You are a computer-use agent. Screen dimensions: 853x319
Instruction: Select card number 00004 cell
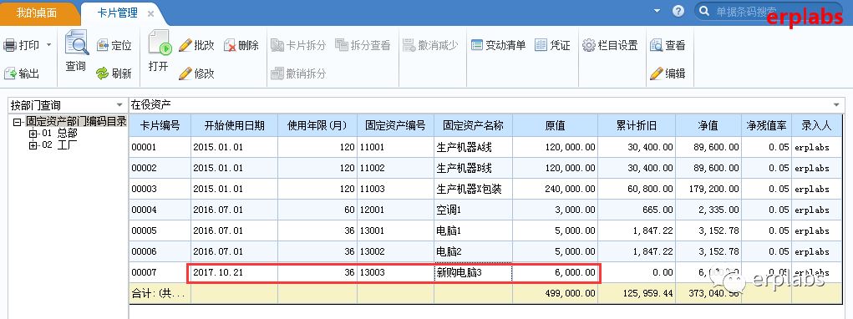pos(160,210)
